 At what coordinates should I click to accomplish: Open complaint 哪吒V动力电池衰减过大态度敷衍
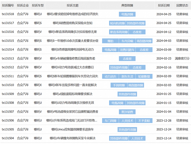(73, 67)
